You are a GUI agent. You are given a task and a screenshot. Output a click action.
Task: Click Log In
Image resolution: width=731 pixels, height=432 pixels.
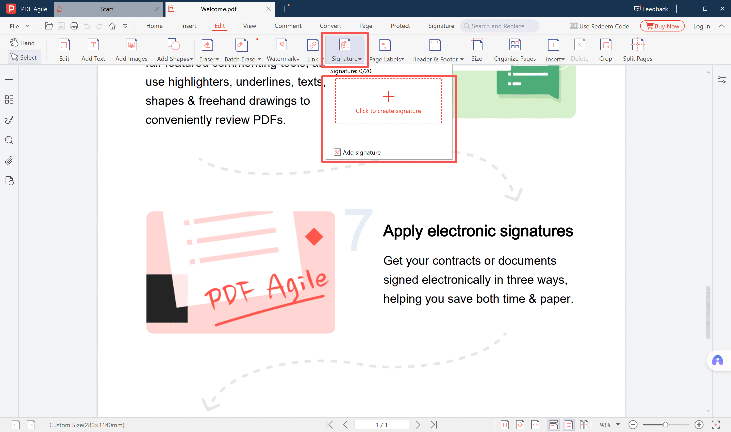click(702, 26)
